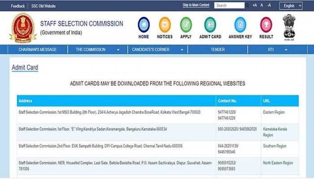Increase font size with +A

[255, 5]
